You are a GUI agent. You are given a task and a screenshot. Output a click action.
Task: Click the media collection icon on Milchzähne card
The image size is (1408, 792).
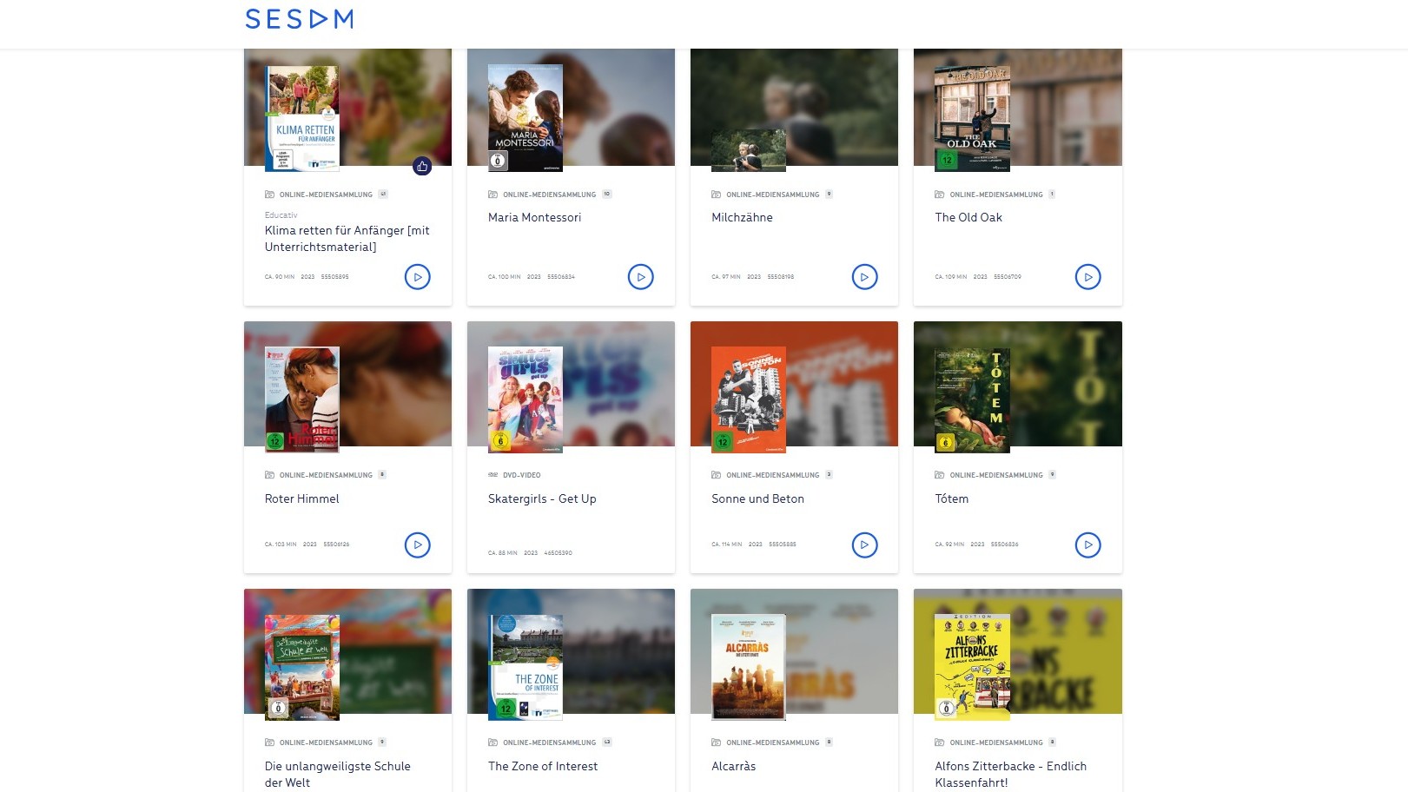coord(716,195)
